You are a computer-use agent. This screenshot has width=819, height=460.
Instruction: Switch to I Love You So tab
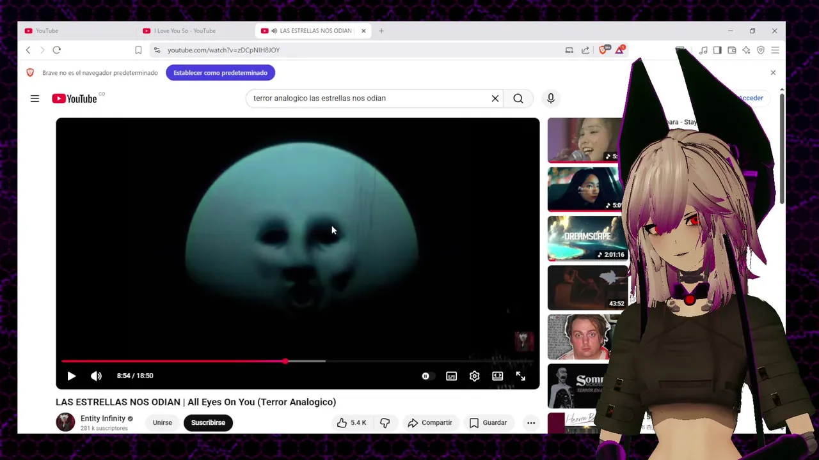coord(195,31)
